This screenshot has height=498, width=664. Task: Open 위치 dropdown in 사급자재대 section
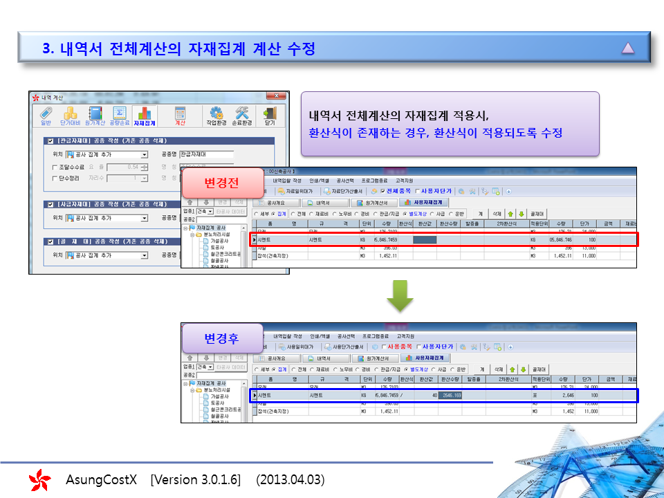[144, 217]
